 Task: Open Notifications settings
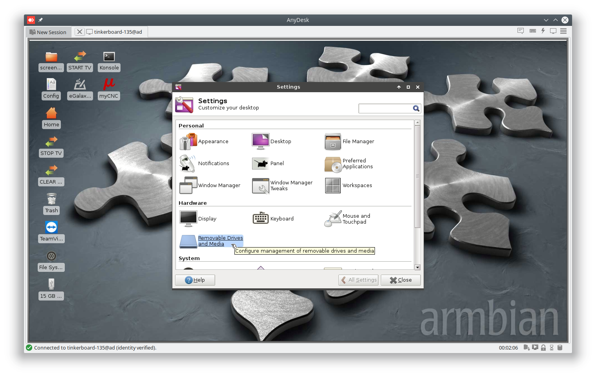(205, 164)
